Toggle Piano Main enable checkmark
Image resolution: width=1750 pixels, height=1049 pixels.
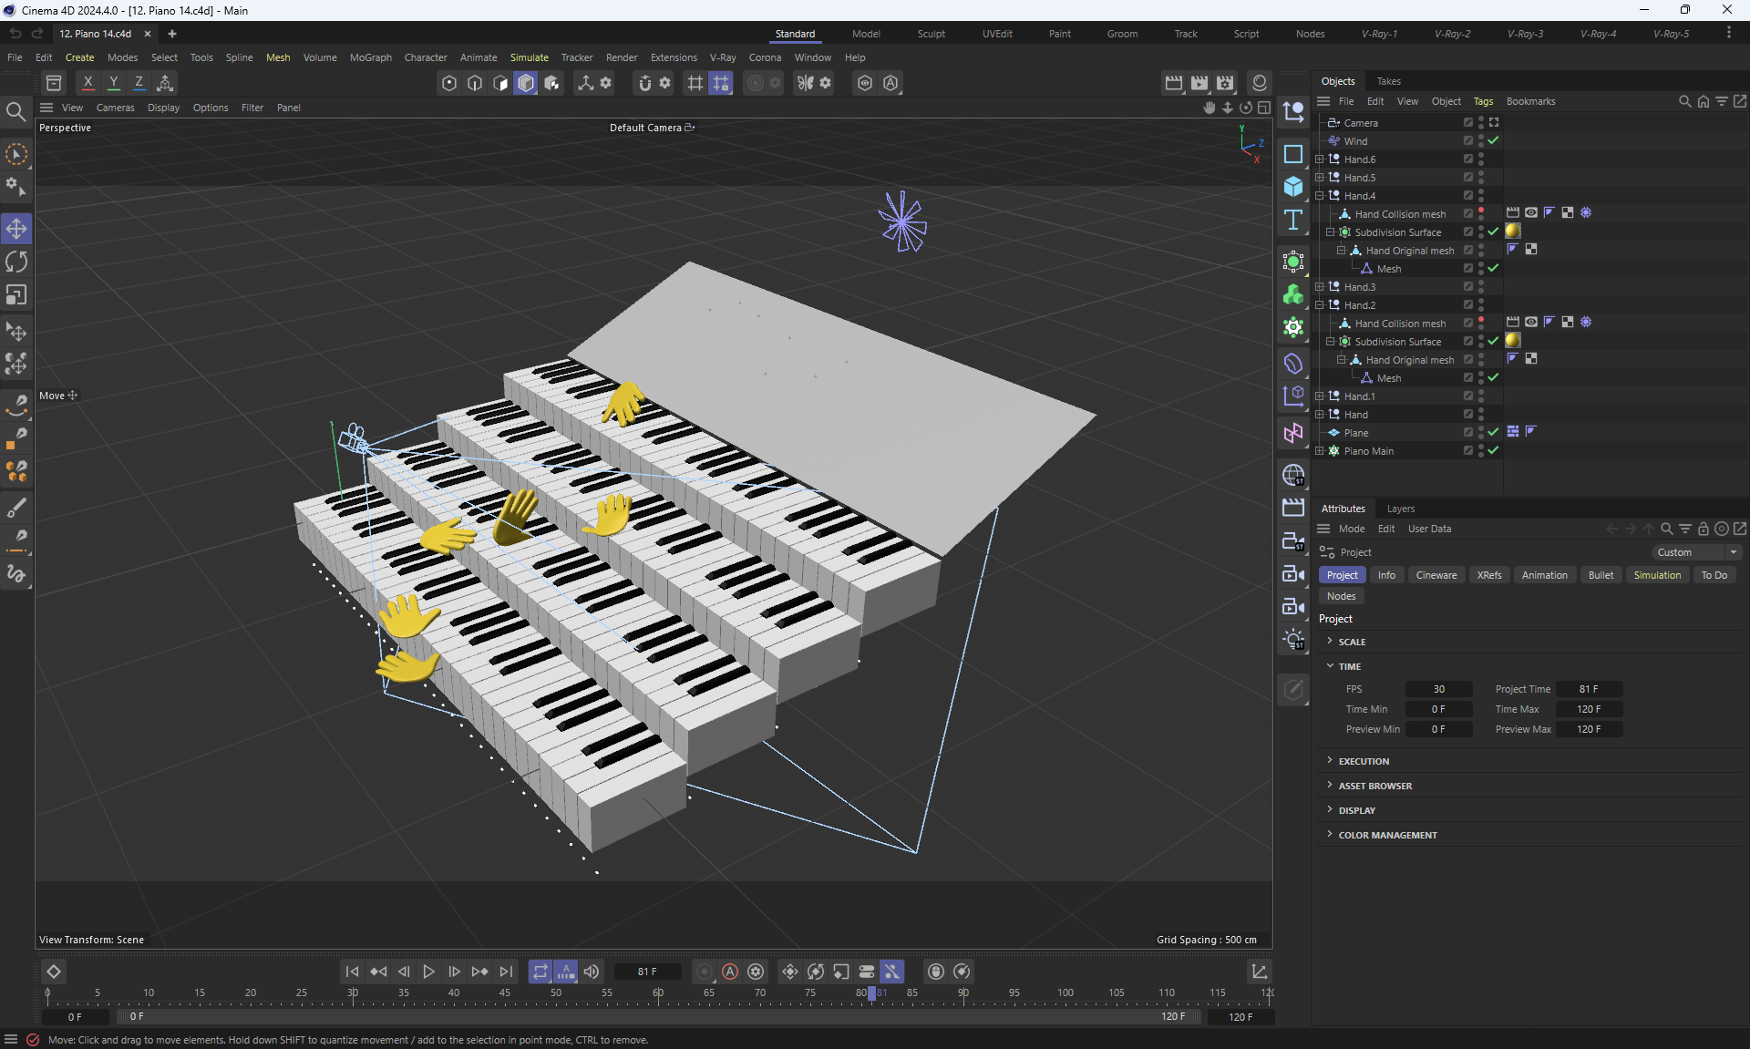point(1493,450)
